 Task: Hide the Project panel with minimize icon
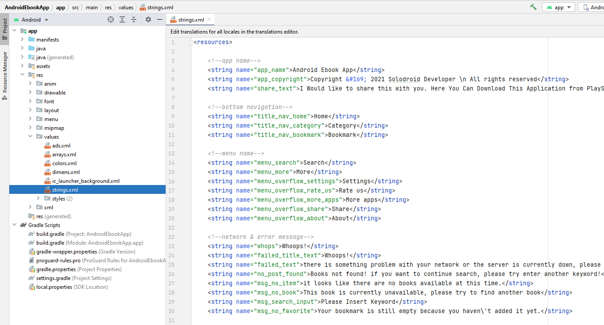pos(160,19)
